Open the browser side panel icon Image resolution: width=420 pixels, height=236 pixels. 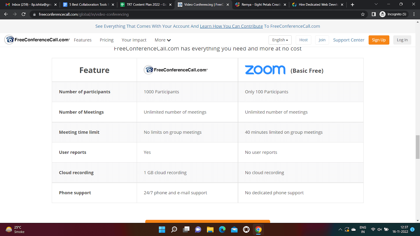pos(374,14)
